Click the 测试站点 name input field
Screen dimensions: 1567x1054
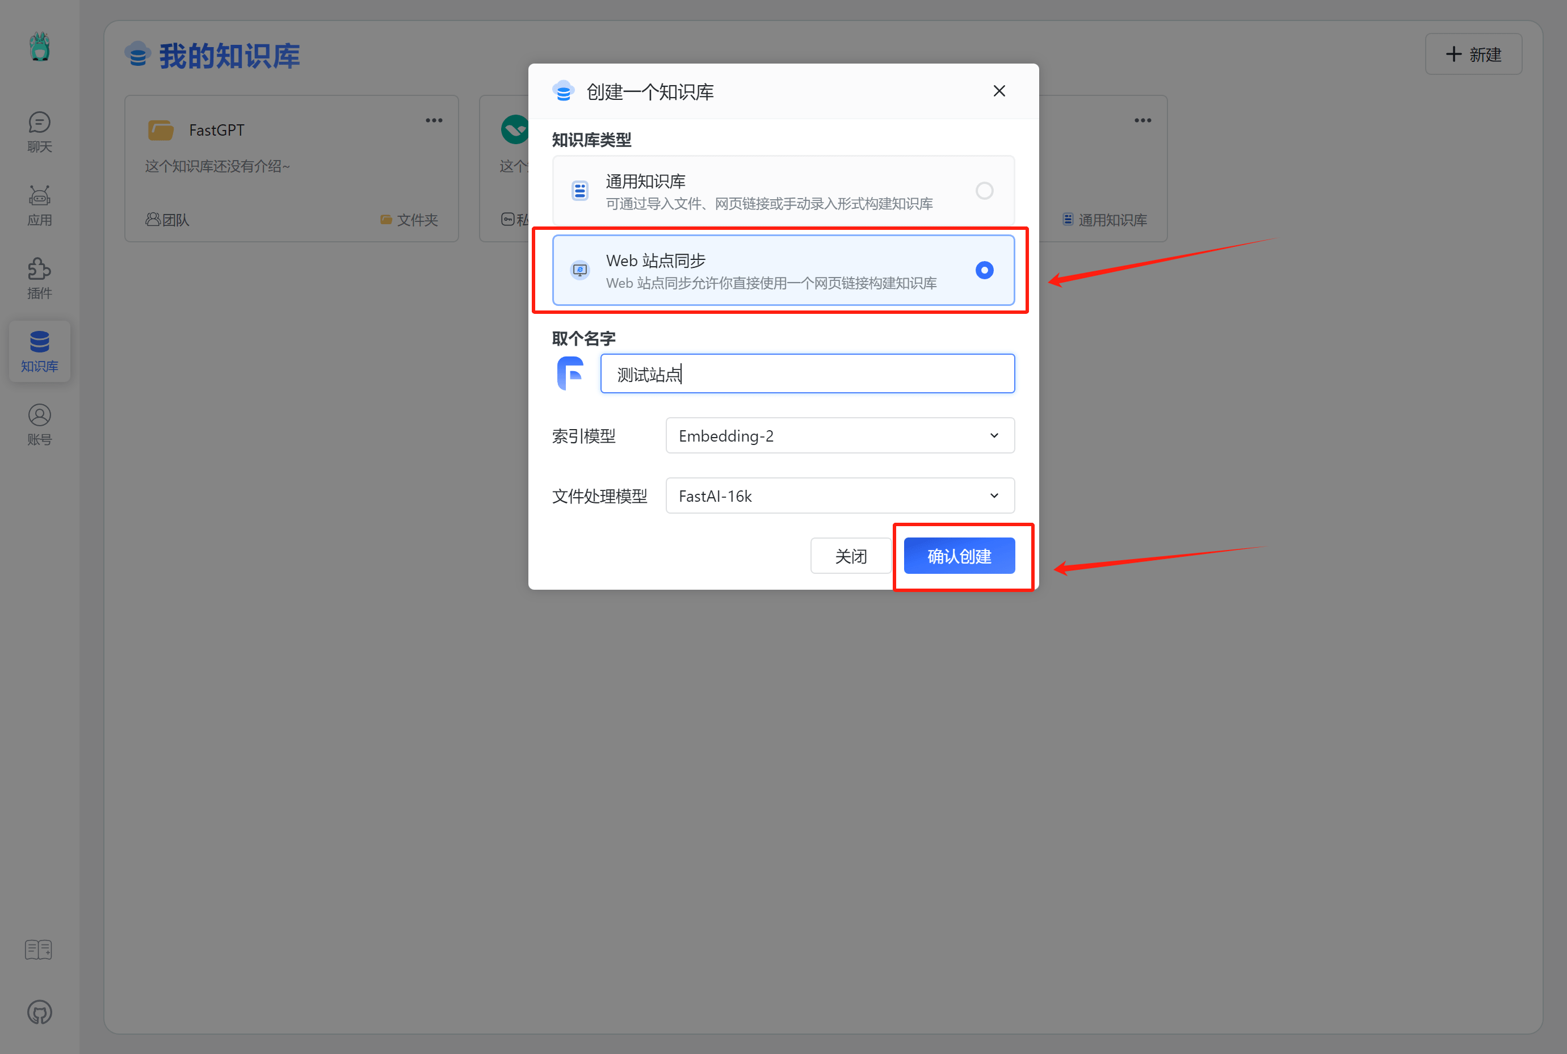tap(806, 373)
